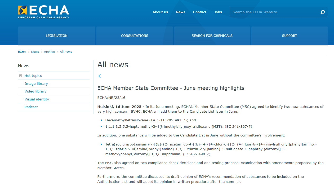Screen dimensions: 334x190
Task: Click the search magnifier icon
Action: pyautogui.click(x=322, y=12)
